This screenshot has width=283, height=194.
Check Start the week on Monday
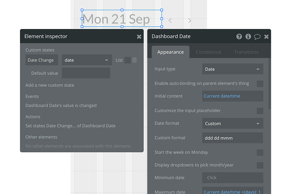click(x=260, y=152)
